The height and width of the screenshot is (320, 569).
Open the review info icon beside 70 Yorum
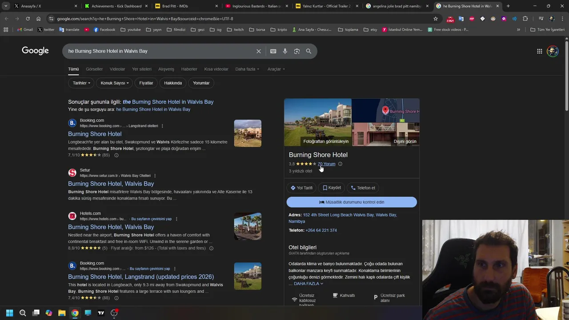[340, 164]
